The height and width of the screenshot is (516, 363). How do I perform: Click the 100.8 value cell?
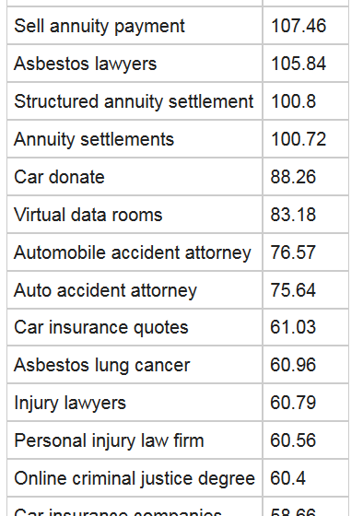(x=306, y=101)
